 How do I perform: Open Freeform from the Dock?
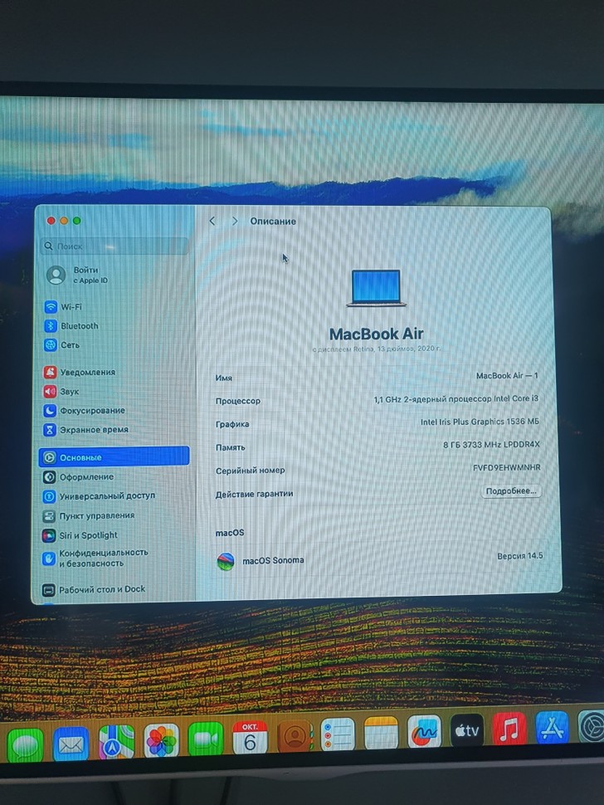[x=424, y=731]
